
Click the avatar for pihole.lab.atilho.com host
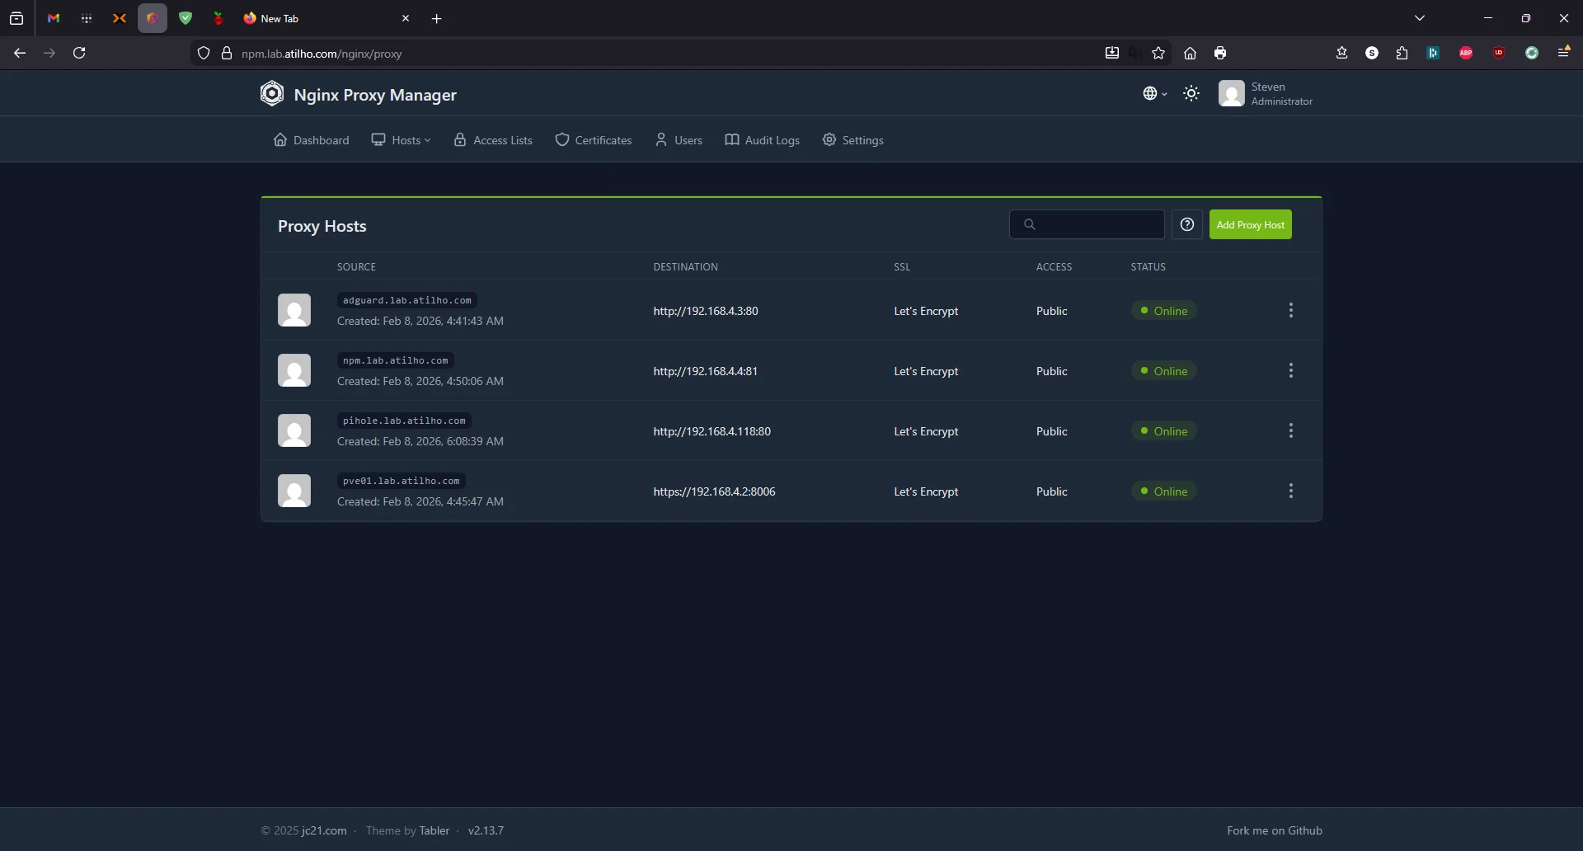coord(294,431)
